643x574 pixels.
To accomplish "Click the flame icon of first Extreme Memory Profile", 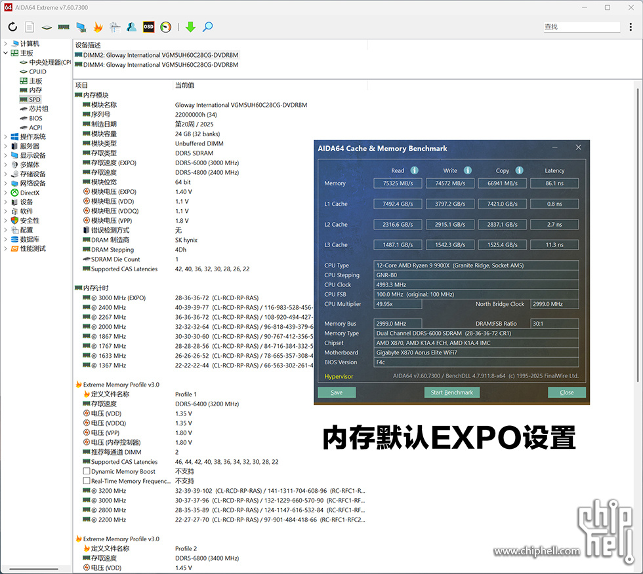I will pyautogui.click(x=79, y=385).
